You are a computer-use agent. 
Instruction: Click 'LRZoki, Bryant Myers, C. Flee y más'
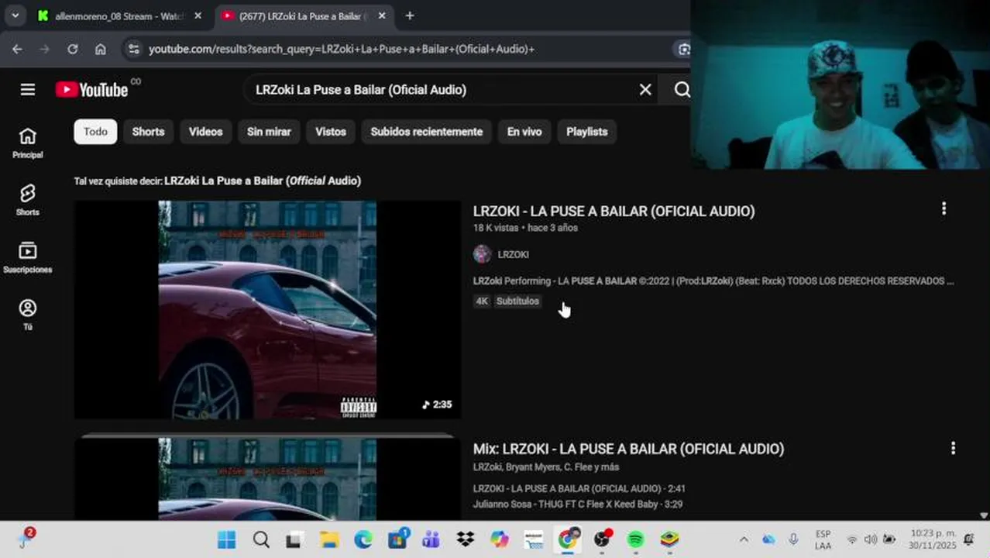pyautogui.click(x=546, y=467)
